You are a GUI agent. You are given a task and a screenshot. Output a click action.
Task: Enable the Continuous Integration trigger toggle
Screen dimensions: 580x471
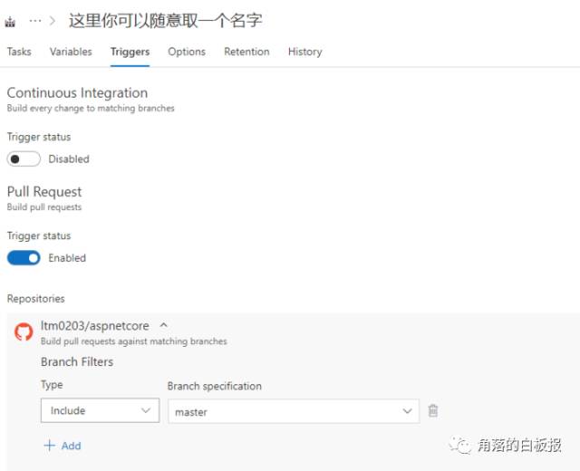(x=24, y=159)
